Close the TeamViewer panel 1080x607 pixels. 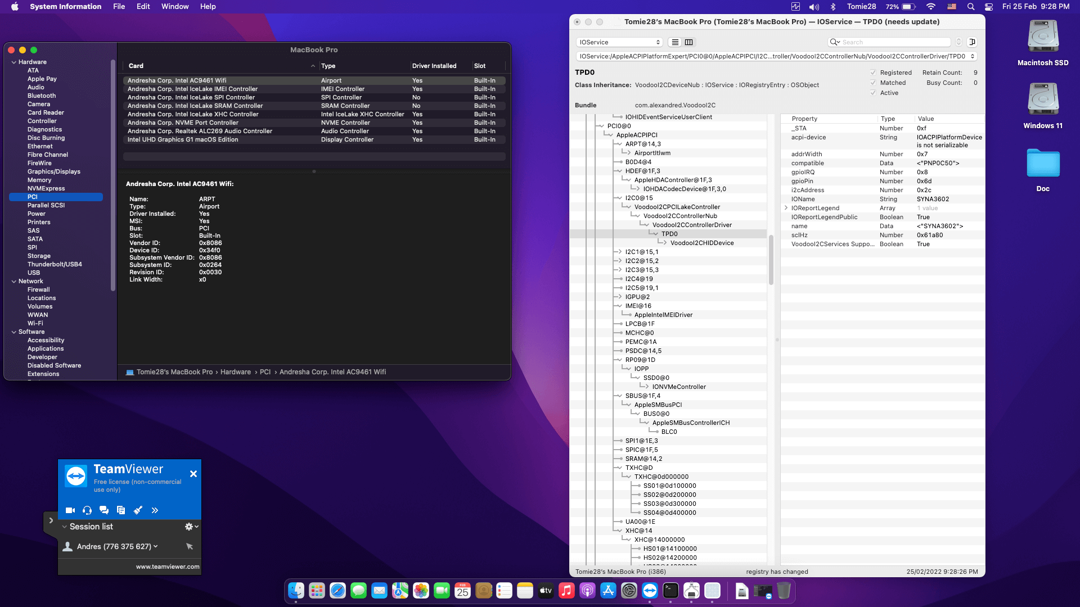[193, 474]
